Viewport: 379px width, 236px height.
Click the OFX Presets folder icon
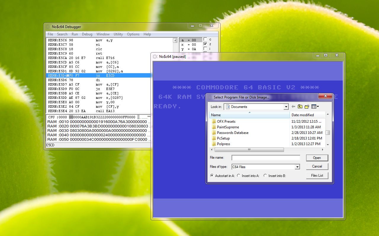tap(214, 121)
